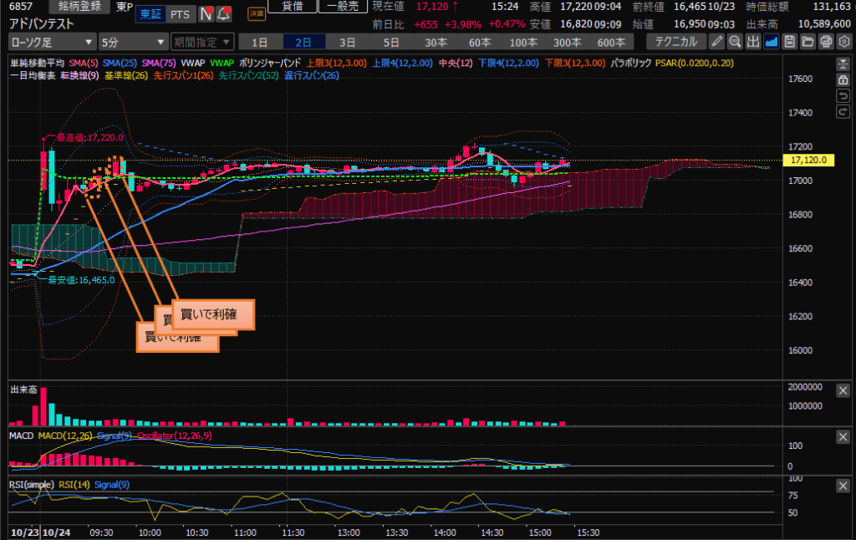Close the MACD indicator panel
Viewport: 856px width, 540px height.
844,437
